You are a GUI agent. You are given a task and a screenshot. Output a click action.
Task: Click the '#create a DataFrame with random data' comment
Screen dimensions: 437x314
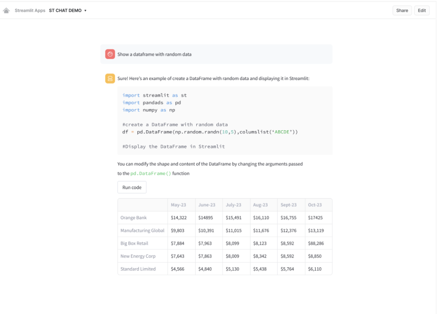coord(175,124)
